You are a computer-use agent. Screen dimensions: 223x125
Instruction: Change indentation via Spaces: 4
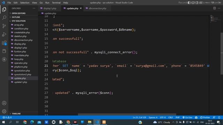pos(153,117)
